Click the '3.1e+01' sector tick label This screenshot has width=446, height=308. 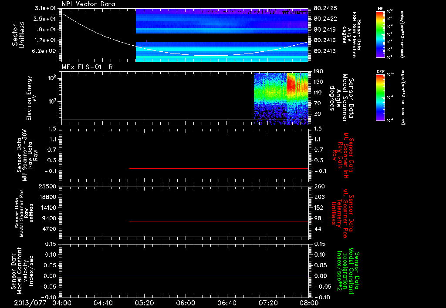tap(45, 8)
